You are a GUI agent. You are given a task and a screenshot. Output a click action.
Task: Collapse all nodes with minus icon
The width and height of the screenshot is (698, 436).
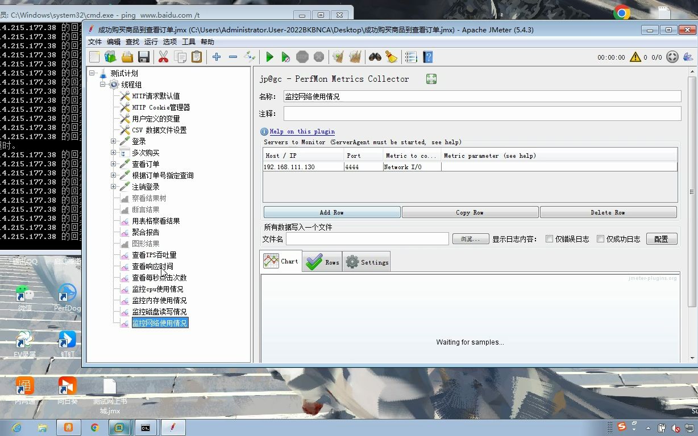233,57
